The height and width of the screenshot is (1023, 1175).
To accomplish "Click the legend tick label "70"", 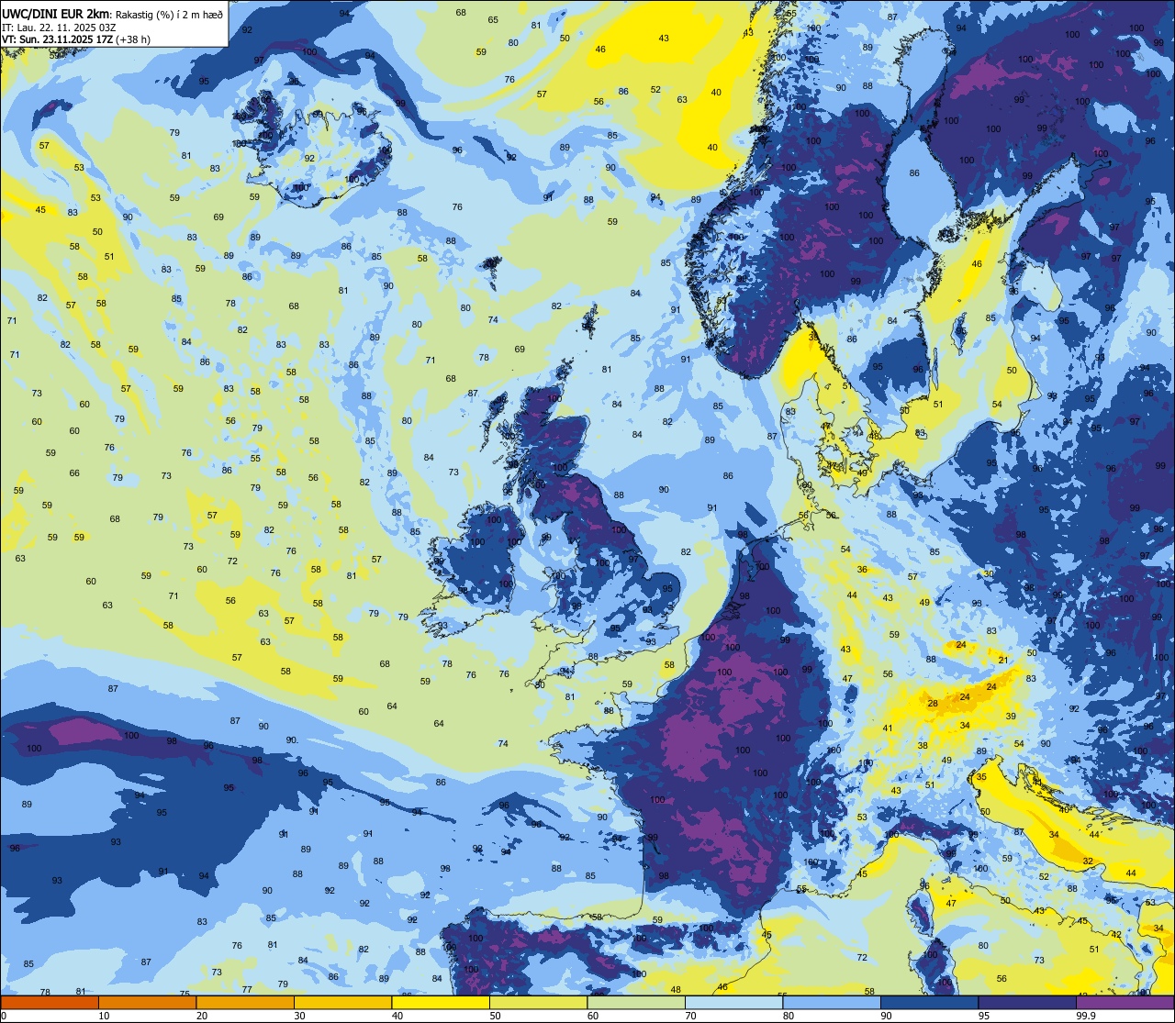I will click(690, 1016).
